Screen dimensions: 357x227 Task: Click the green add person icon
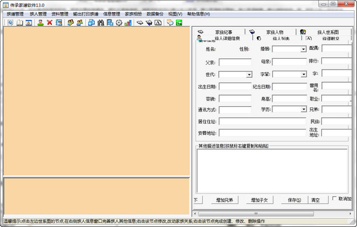click(41, 23)
